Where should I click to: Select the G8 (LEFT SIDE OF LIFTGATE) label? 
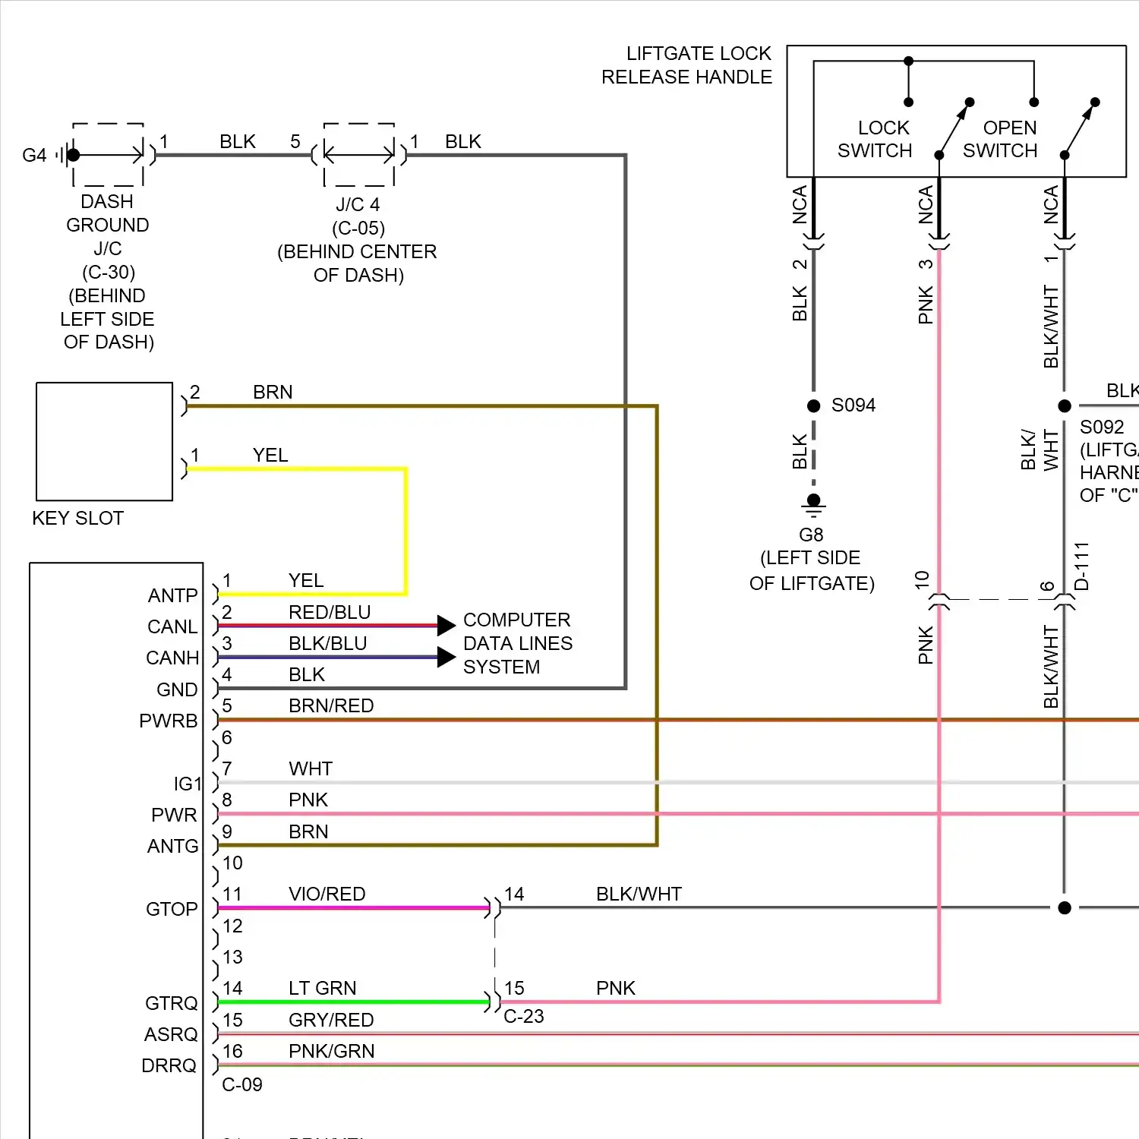pyautogui.click(x=812, y=559)
